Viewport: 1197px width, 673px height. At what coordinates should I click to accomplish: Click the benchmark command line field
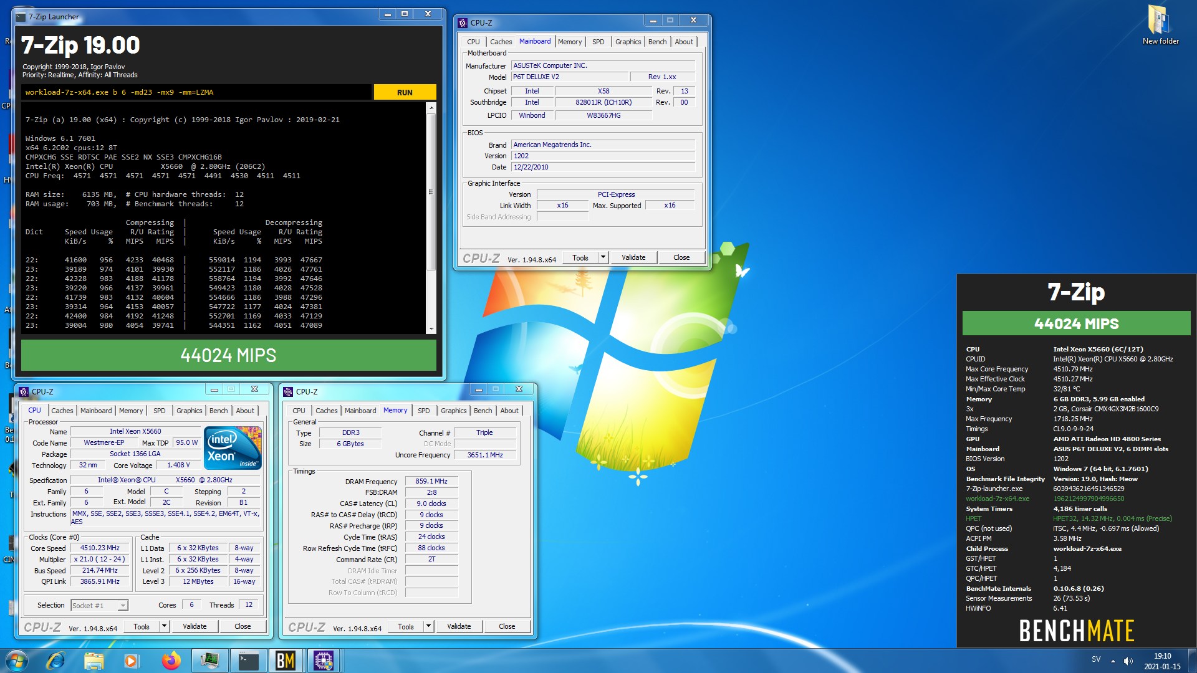[x=196, y=92]
